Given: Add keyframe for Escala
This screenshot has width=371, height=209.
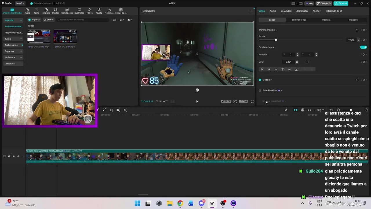Looking at the screenshot, I should click(364, 40).
